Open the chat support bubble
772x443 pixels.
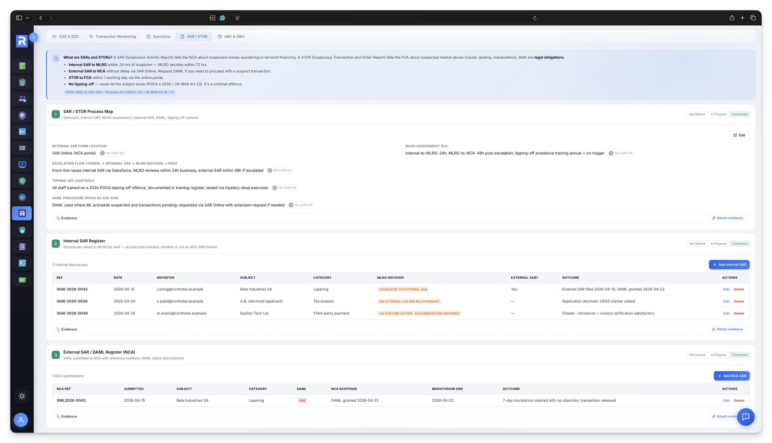coord(746,417)
